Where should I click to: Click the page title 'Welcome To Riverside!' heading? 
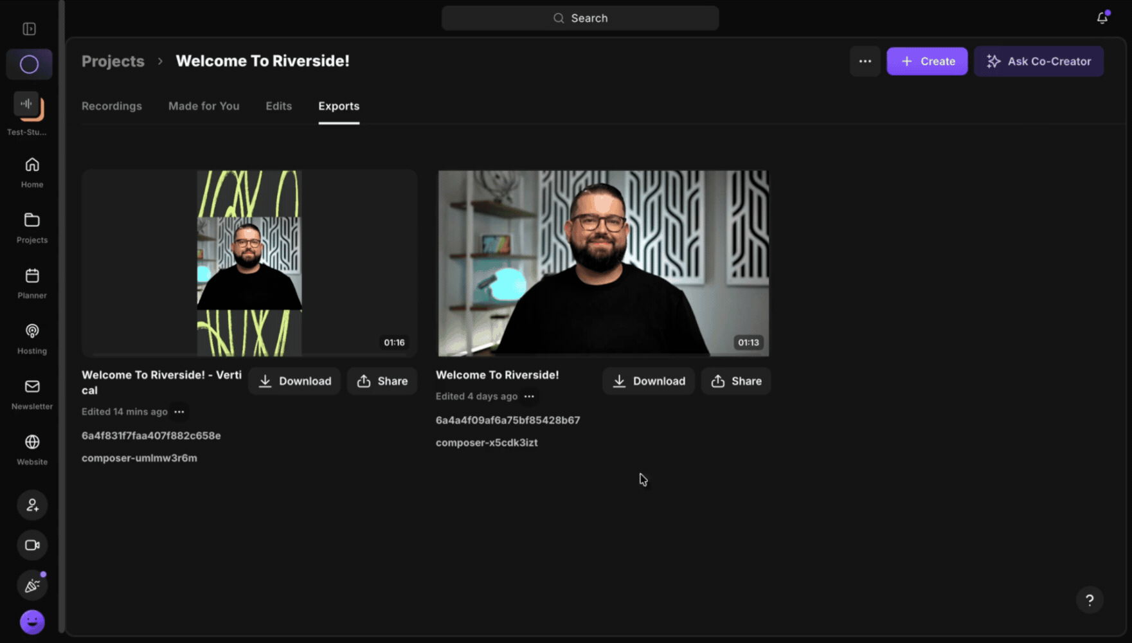point(263,61)
